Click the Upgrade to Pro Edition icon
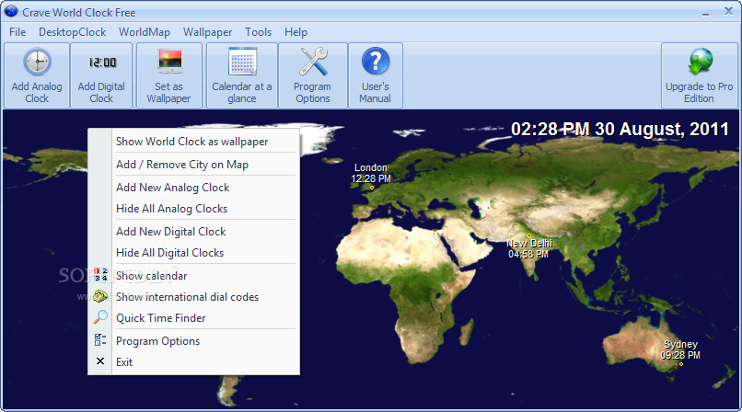The image size is (742, 412). pos(700,62)
